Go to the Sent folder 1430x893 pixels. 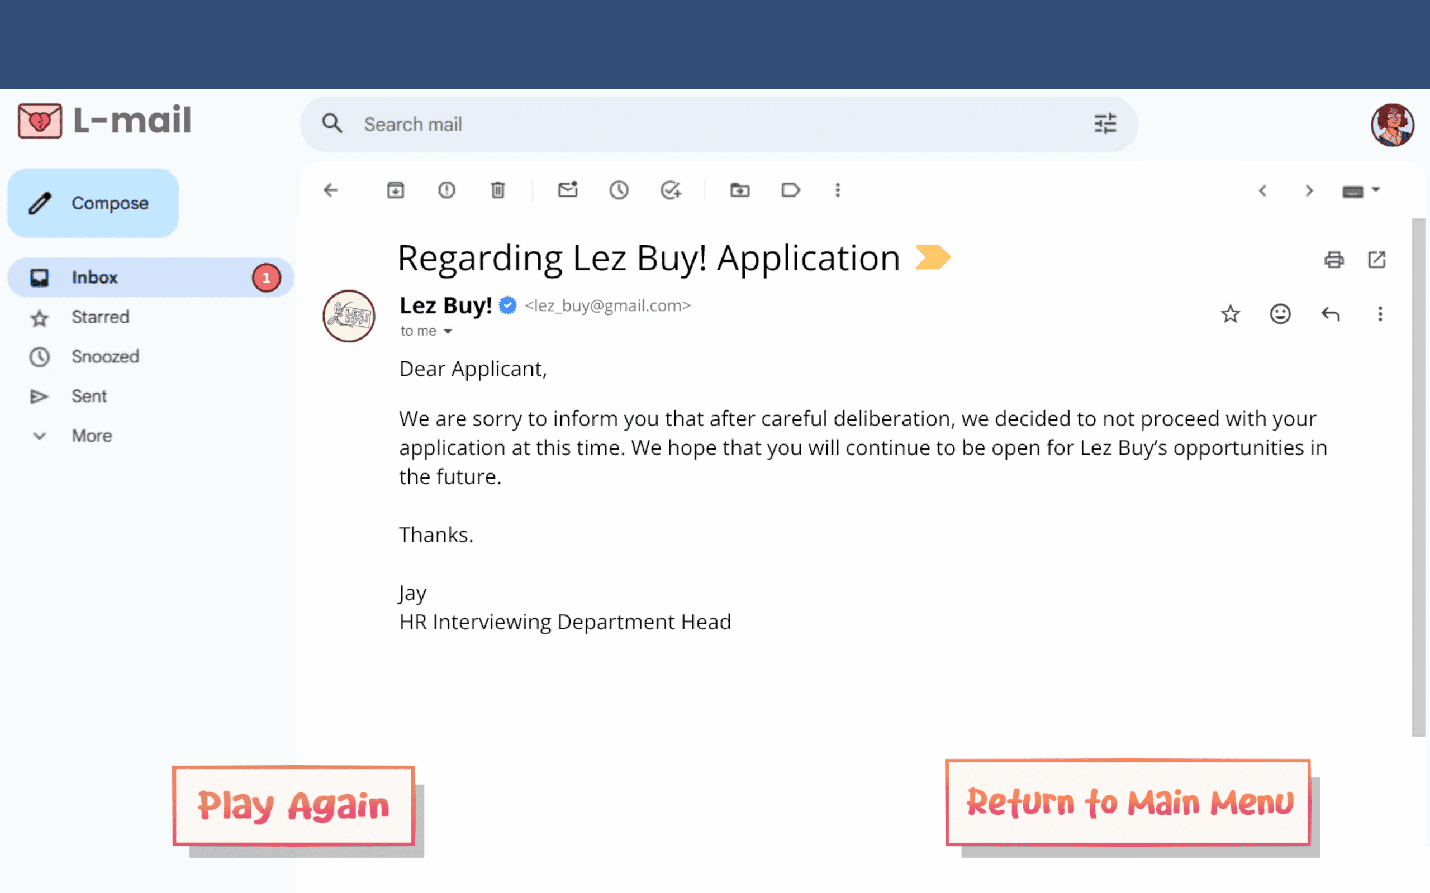[x=89, y=397]
